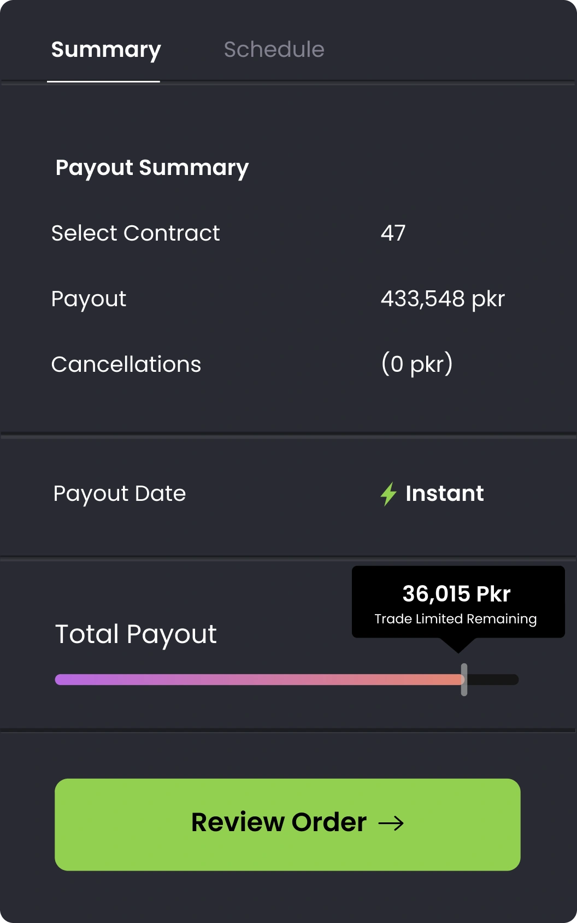
Task: Click the 36,015 Pkr tooltip amount
Action: coord(456,594)
